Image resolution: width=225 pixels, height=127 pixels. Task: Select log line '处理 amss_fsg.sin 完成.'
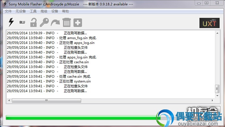(x=52, y=38)
